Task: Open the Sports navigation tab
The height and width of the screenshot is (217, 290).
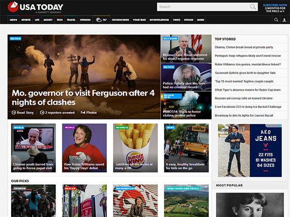Action: [x=26, y=20]
